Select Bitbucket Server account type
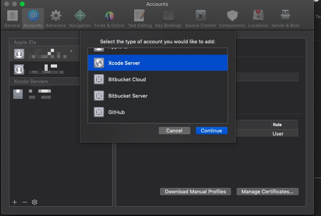The image size is (321, 216). (158, 96)
